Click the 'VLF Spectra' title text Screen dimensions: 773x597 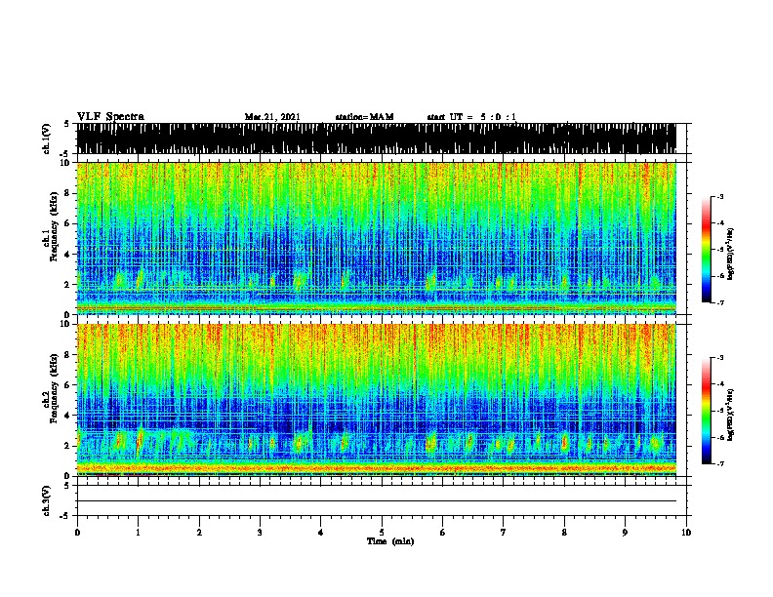(x=110, y=117)
